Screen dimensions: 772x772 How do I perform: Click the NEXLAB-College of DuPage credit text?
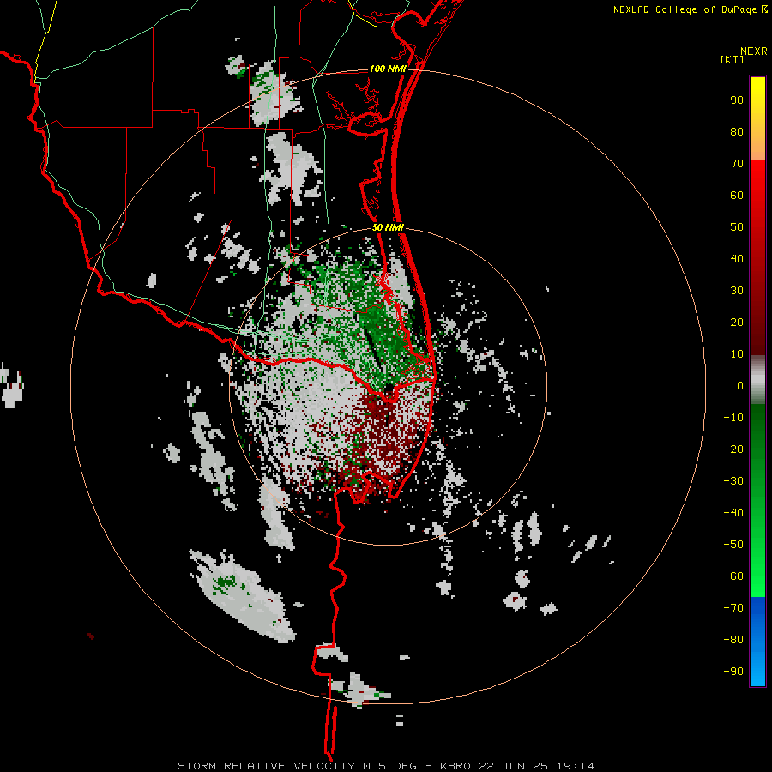pos(691,9)
